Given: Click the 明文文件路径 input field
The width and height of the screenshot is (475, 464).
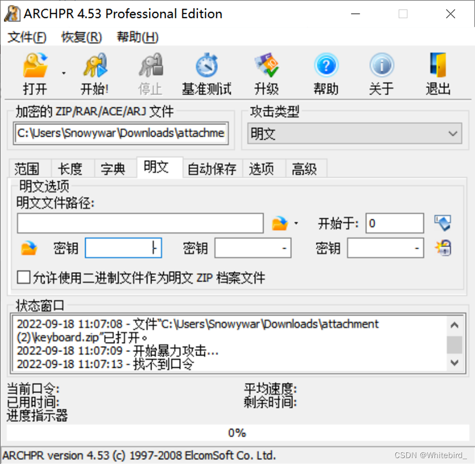Looking at the screenshot, I should pyautogui.click(x=140, y=223).
